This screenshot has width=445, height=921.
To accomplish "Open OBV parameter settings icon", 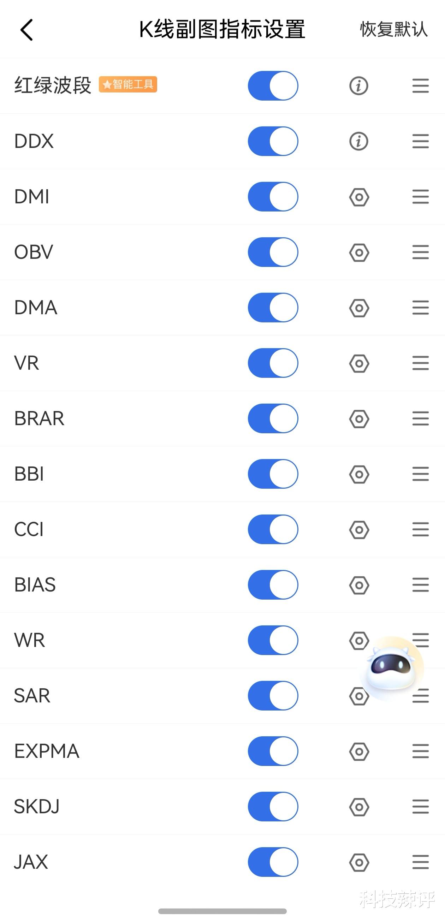I will coord(359,252).
